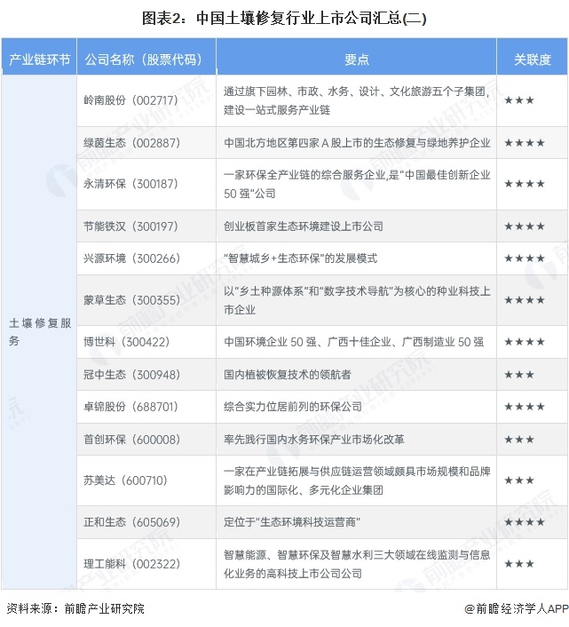Viewport: 569px width, 627px height.
Task: Click the three-star rating for 岭南股份
Action: (x=519, y=100)
